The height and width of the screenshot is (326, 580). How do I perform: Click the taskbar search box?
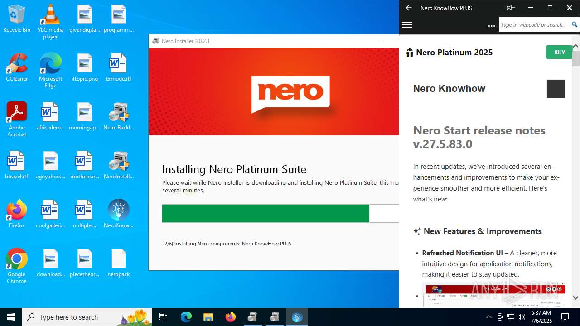point(87,317)
